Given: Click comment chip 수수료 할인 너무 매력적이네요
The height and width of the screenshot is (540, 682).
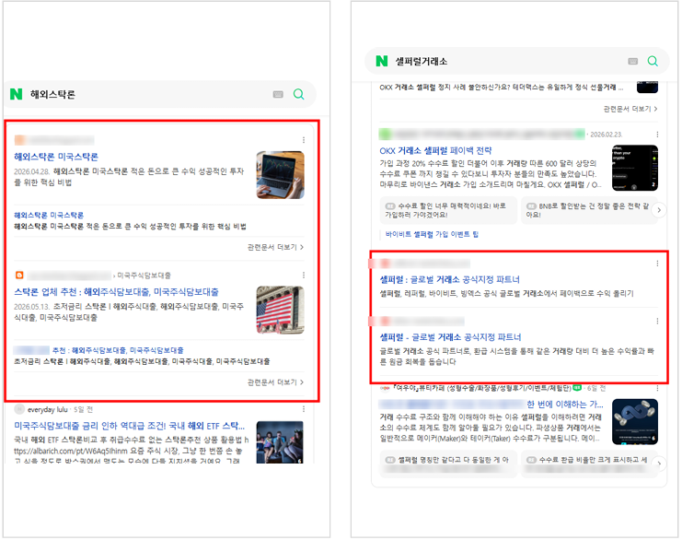Looking at the screenshot, I should click(x=448, y=210).
